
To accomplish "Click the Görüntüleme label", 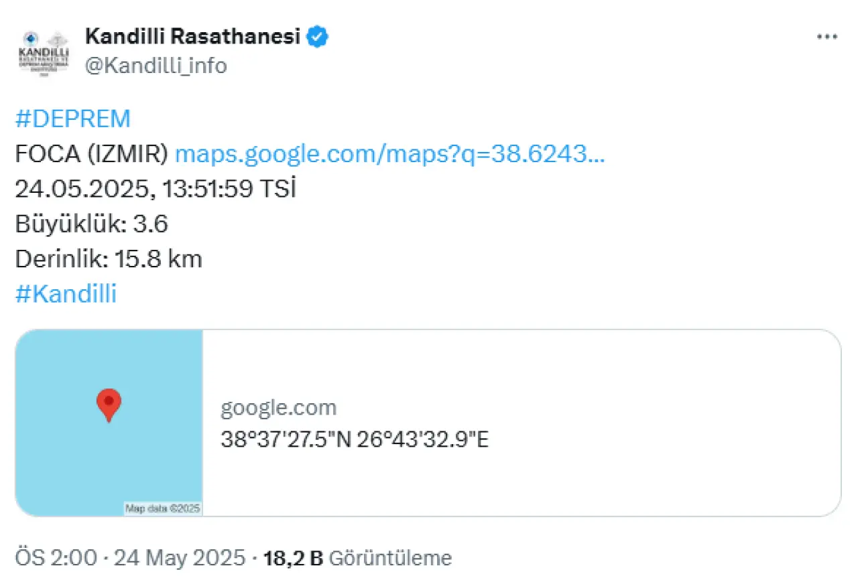I will tap(391, 557).
